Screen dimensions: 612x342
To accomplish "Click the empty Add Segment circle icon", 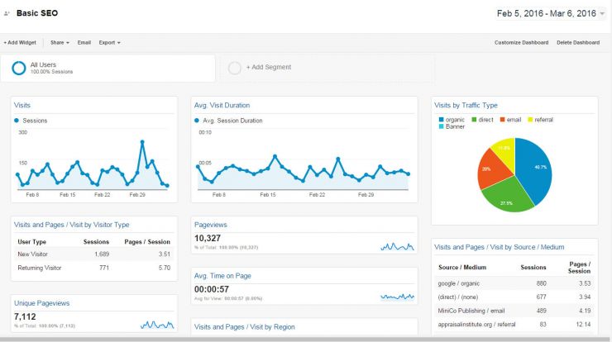I will (x=235, y=68).
